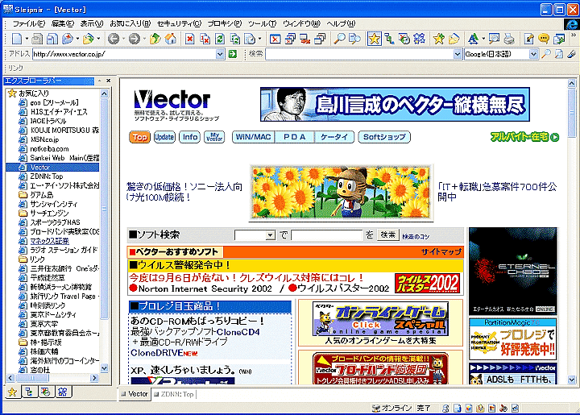Screen dimensions: 580x415
Task: Switch explorer bar to Favorites star tab
Action: coord(12,392)
